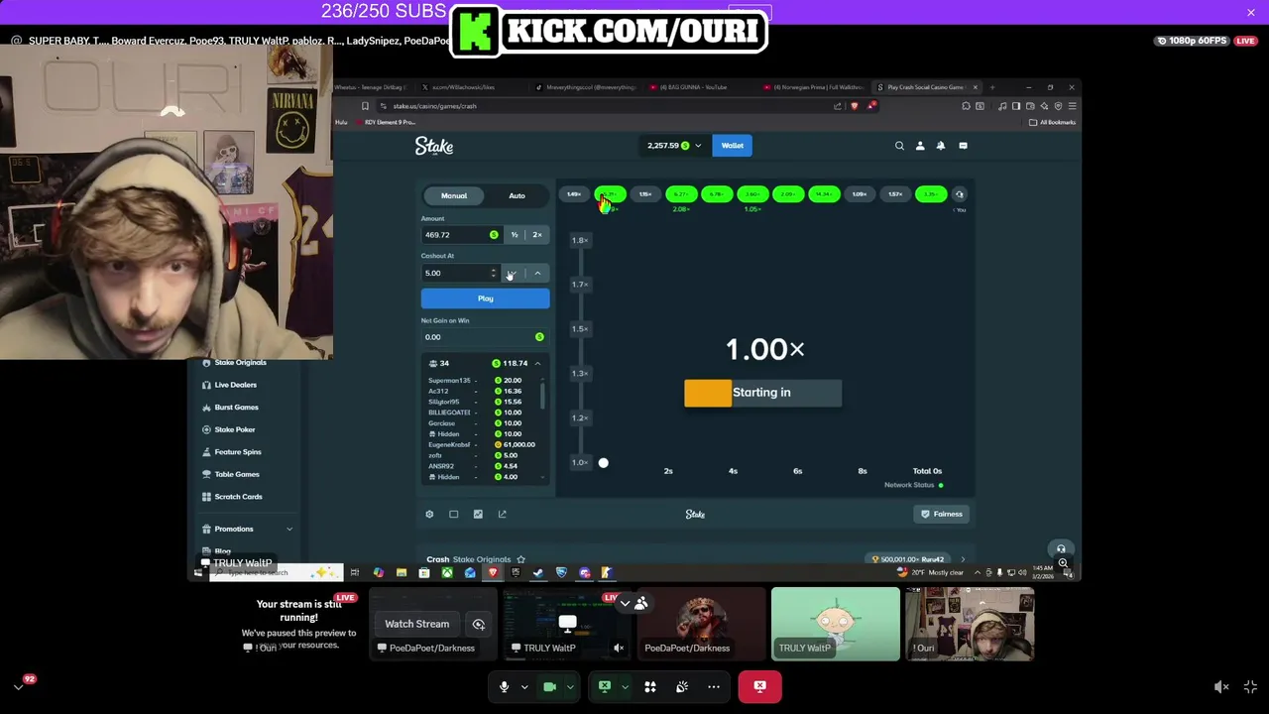The width and height of the screenshot is (1269, 714).
Task: Toggle theatre mode under the Crash game
Action: (454, 514)
